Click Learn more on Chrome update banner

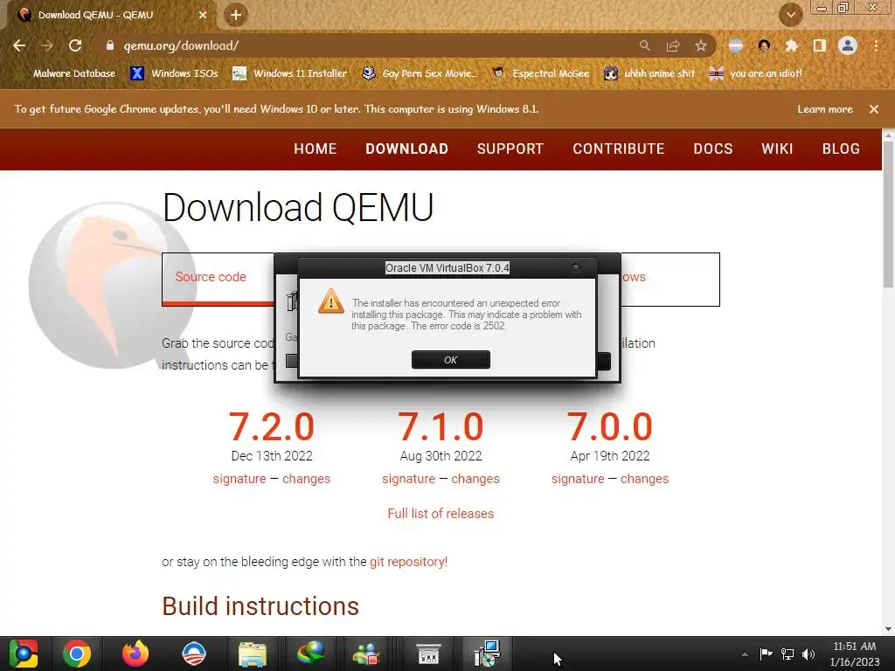click(x=825, y=109)
